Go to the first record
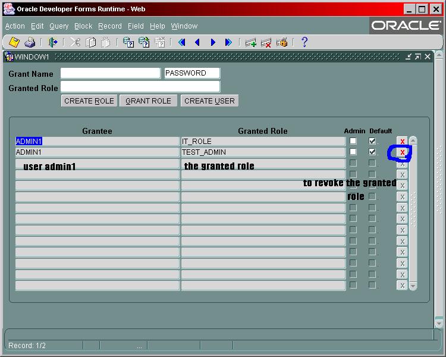 [181, 42]
